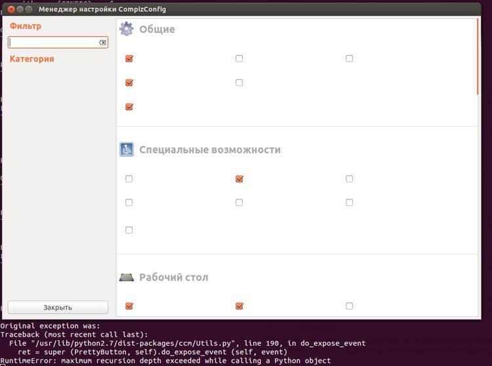Click the clear icon inside the filter field
The height and width of the screenshot is (366, 492).
tap(102, 43)
